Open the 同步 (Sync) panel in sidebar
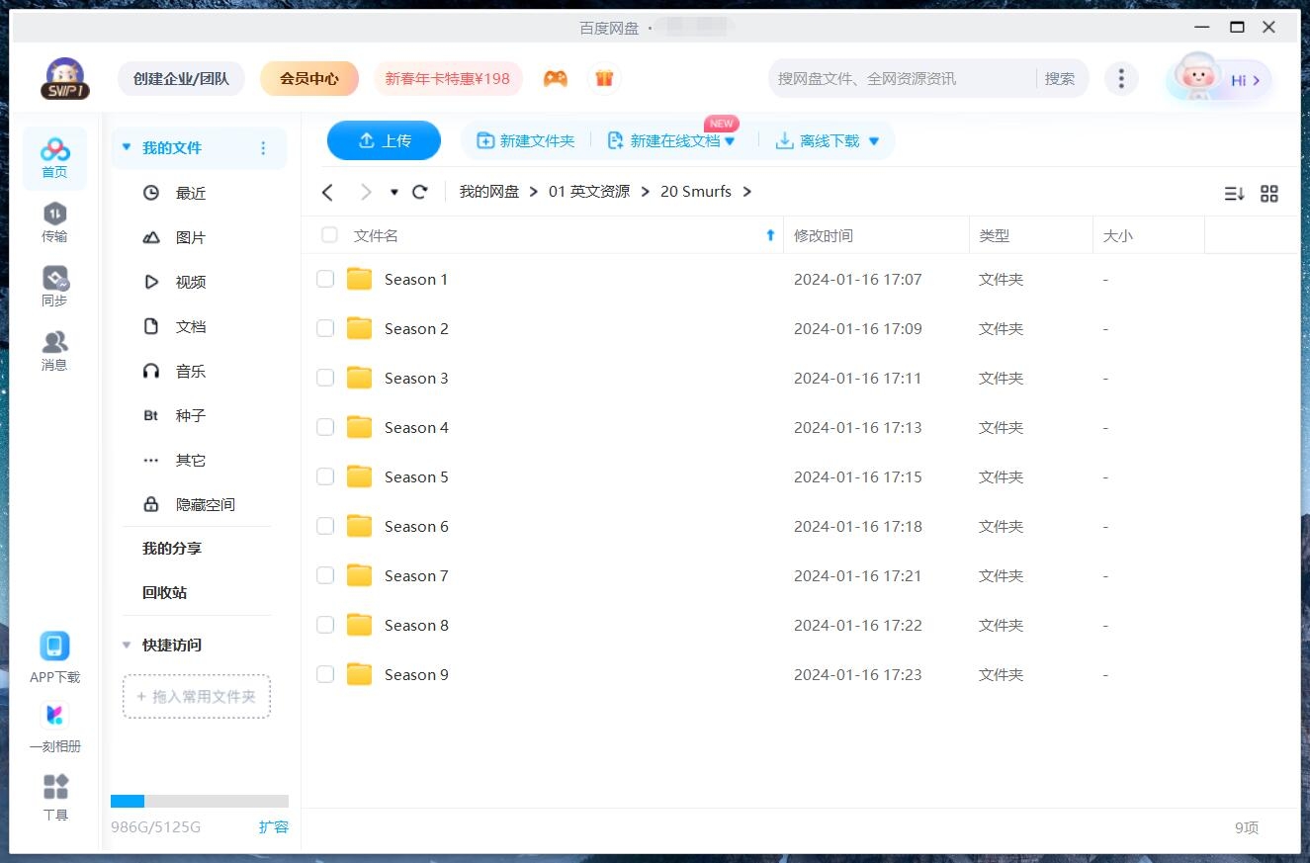 [54, 286]
